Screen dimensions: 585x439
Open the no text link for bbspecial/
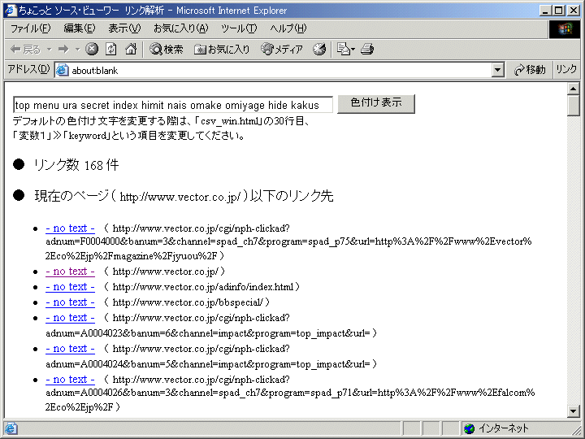[x=70, y=302]
